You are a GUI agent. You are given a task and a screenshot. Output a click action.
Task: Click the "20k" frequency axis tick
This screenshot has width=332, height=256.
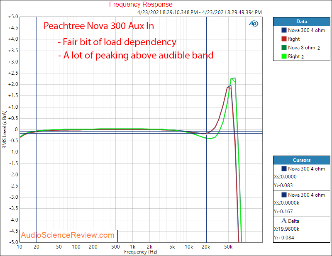[206, 247]
